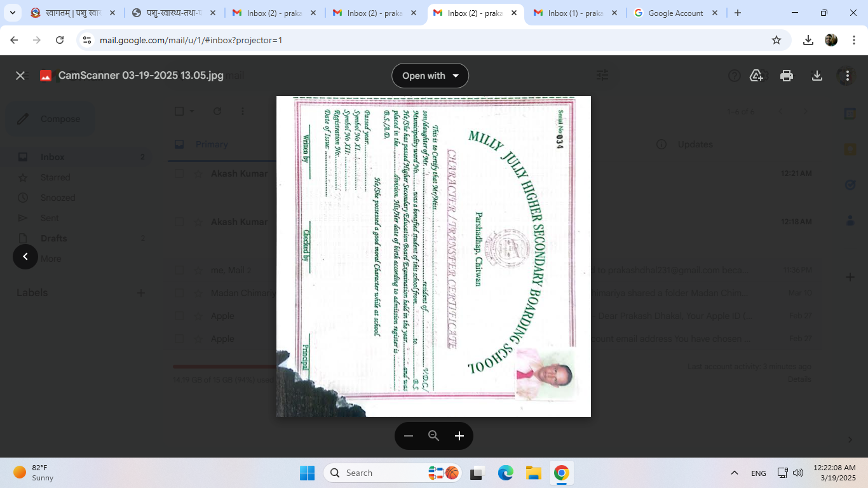Switch to the Google Account tab

click(675, 13)
